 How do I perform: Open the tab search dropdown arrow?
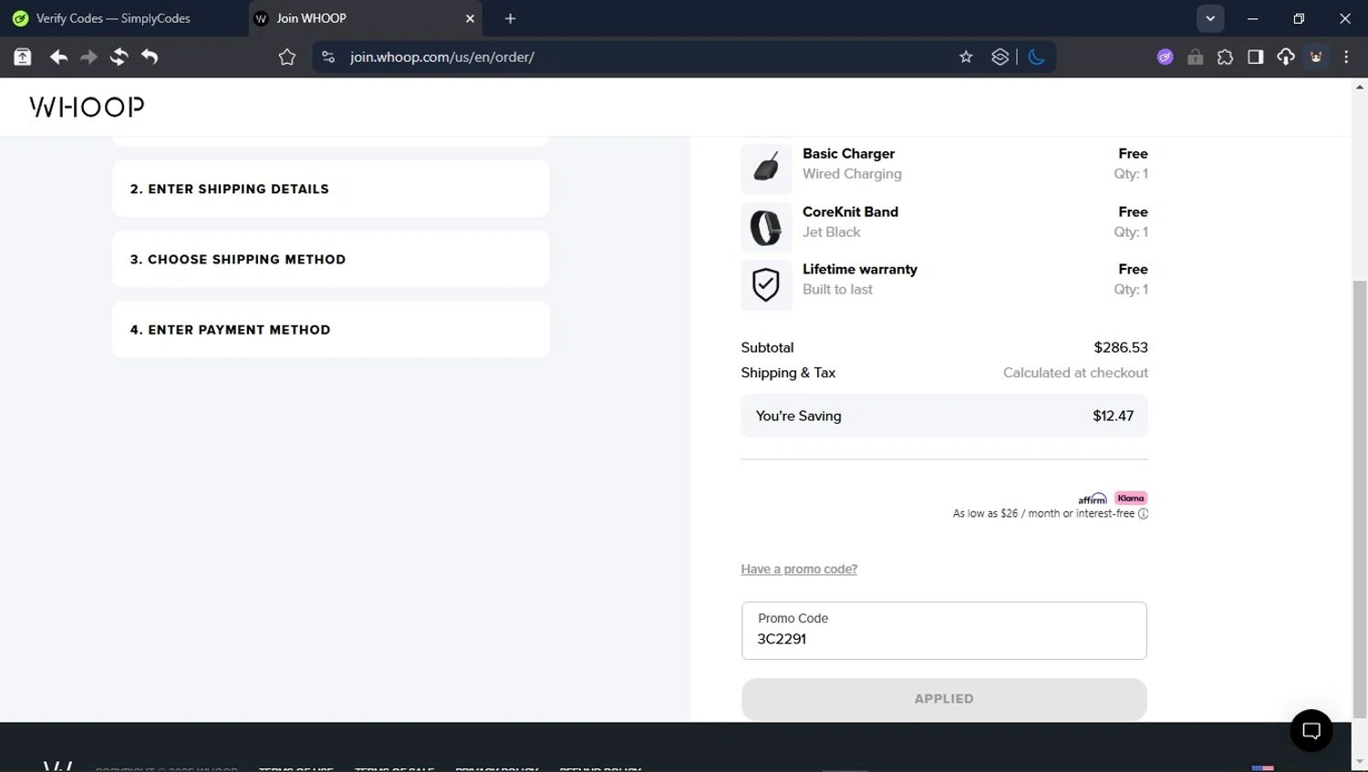(x=1209, y=18)
